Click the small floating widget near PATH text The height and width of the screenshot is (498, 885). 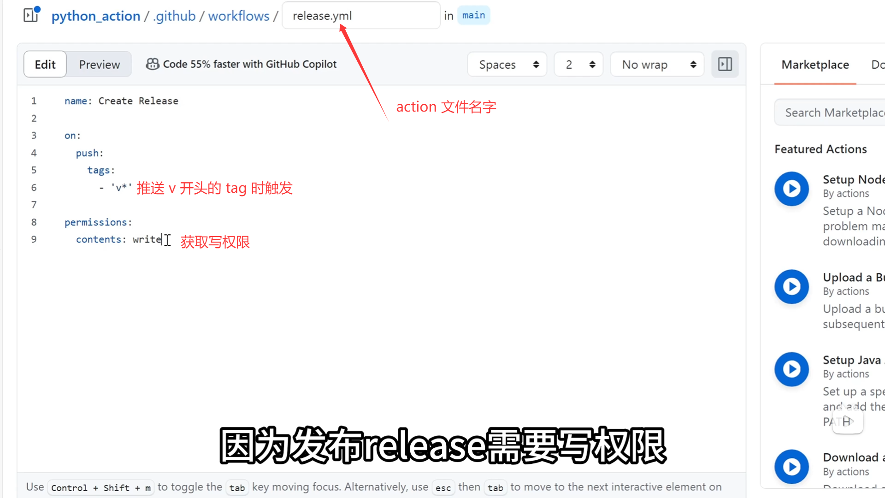[847, 421]
